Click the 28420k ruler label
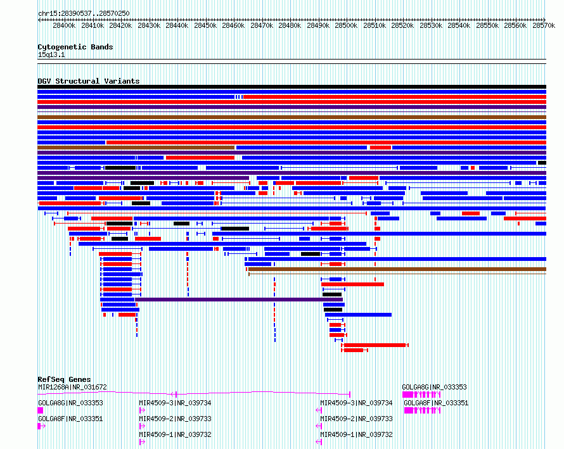This screenshot has height=449, width=564. point(120,25)
